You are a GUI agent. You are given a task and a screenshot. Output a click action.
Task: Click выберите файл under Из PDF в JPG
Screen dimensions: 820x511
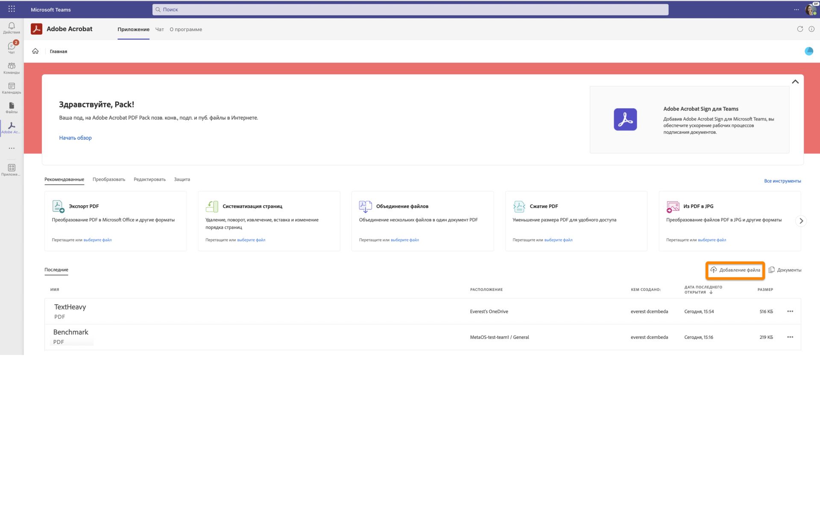point(712,240)
